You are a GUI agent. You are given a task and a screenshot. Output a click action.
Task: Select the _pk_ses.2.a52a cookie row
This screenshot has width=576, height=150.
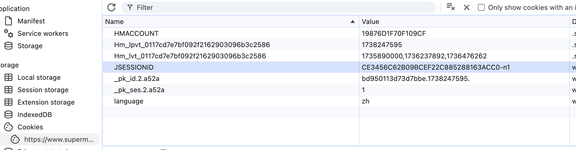[x=139, y=90]
